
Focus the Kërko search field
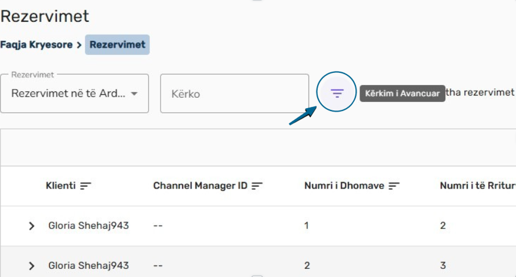click(x=234, y=94)
